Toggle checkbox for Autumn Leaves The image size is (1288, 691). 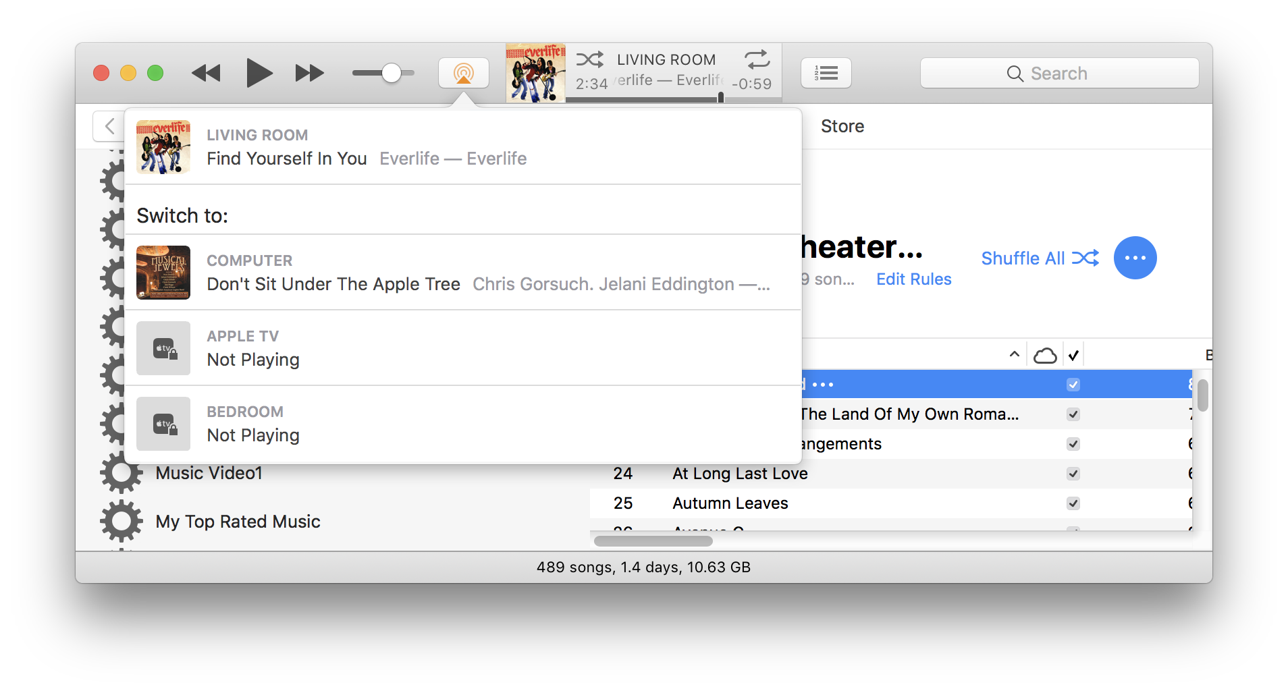[1073, 503]
